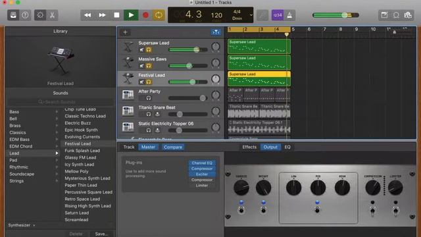Click the Delete button in Library
Screen dimensions: 421x237
click(x=76, y=234)
